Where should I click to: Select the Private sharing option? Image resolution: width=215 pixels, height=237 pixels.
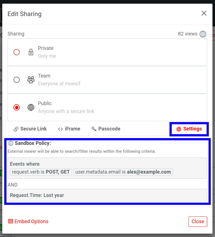click(17, 52)
